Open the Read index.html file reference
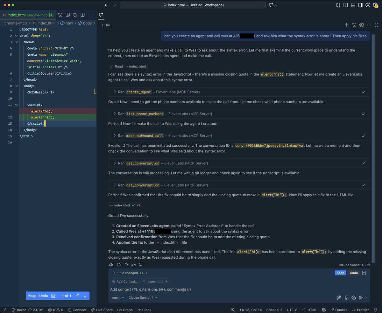Image resolution: width=382 pixels, height=313 pixels. [136, 66]
